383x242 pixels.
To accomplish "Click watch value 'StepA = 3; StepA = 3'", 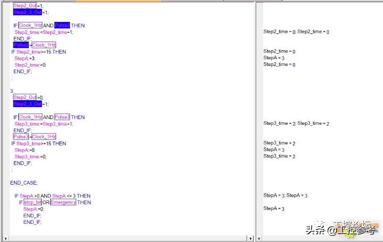I will coord(285,196).
